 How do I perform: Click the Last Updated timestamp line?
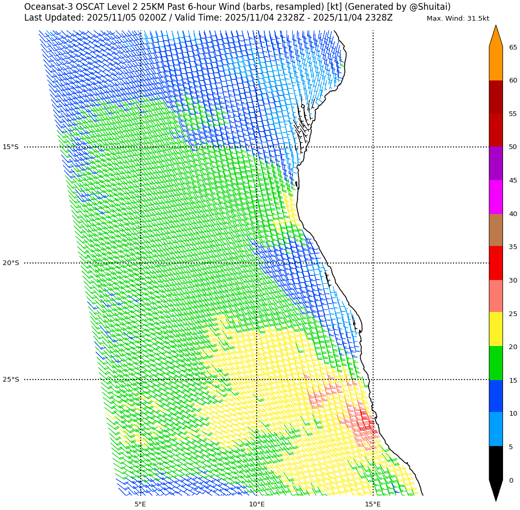tap(208, 18)
